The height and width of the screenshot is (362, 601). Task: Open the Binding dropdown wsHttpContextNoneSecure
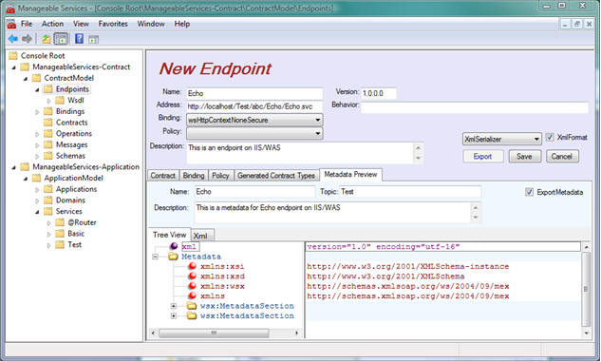254,120
